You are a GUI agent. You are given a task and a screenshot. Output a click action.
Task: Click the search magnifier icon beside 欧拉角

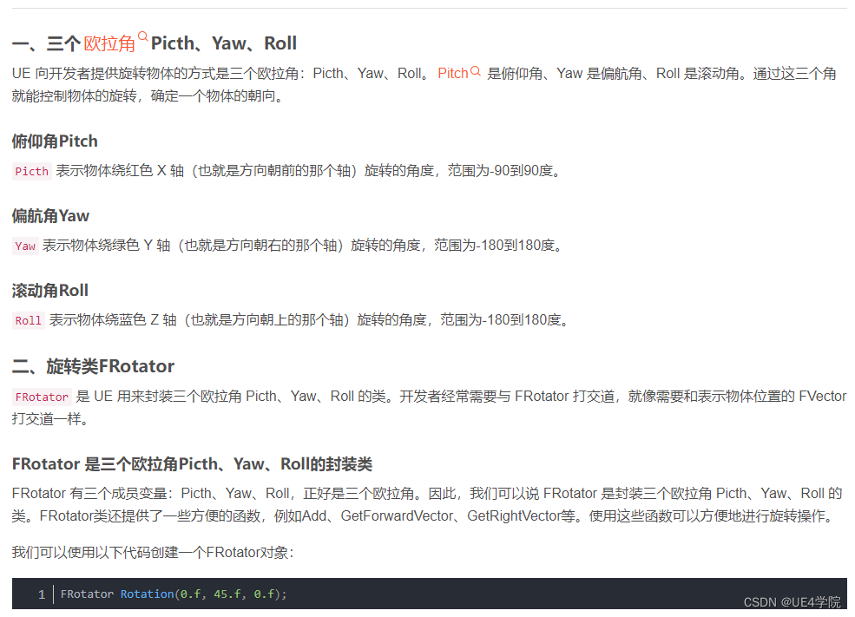141,36
